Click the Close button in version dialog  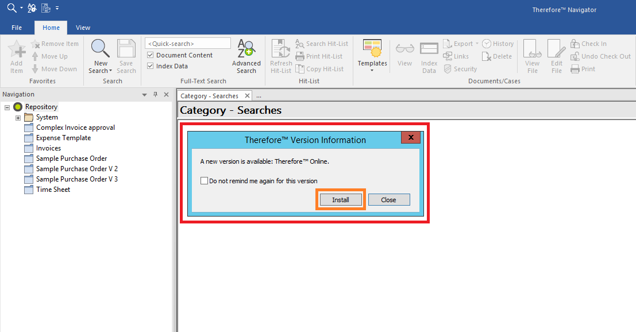point(388,200)
